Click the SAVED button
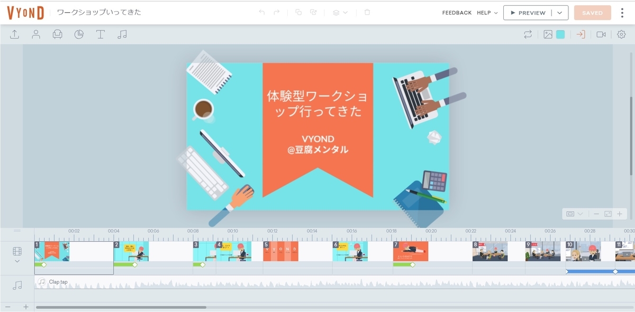The height and width of the screenshot is (312, 635). point(592,13)
